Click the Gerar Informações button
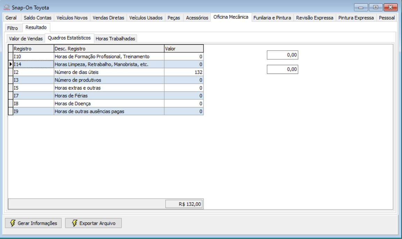This screenshot has height=239, width=402. [x=33, y=223]
